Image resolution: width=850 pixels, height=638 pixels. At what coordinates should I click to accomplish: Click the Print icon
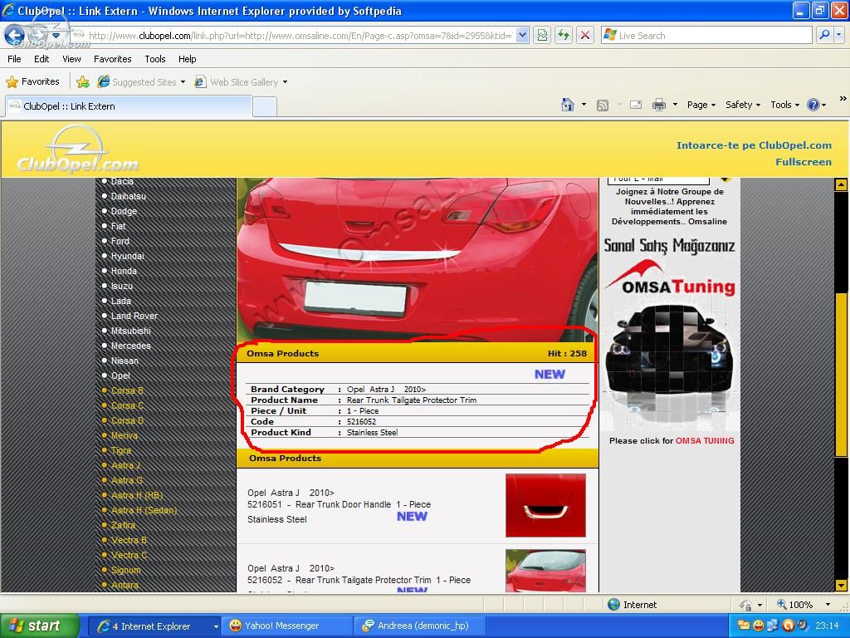click(x=658, y=105)
